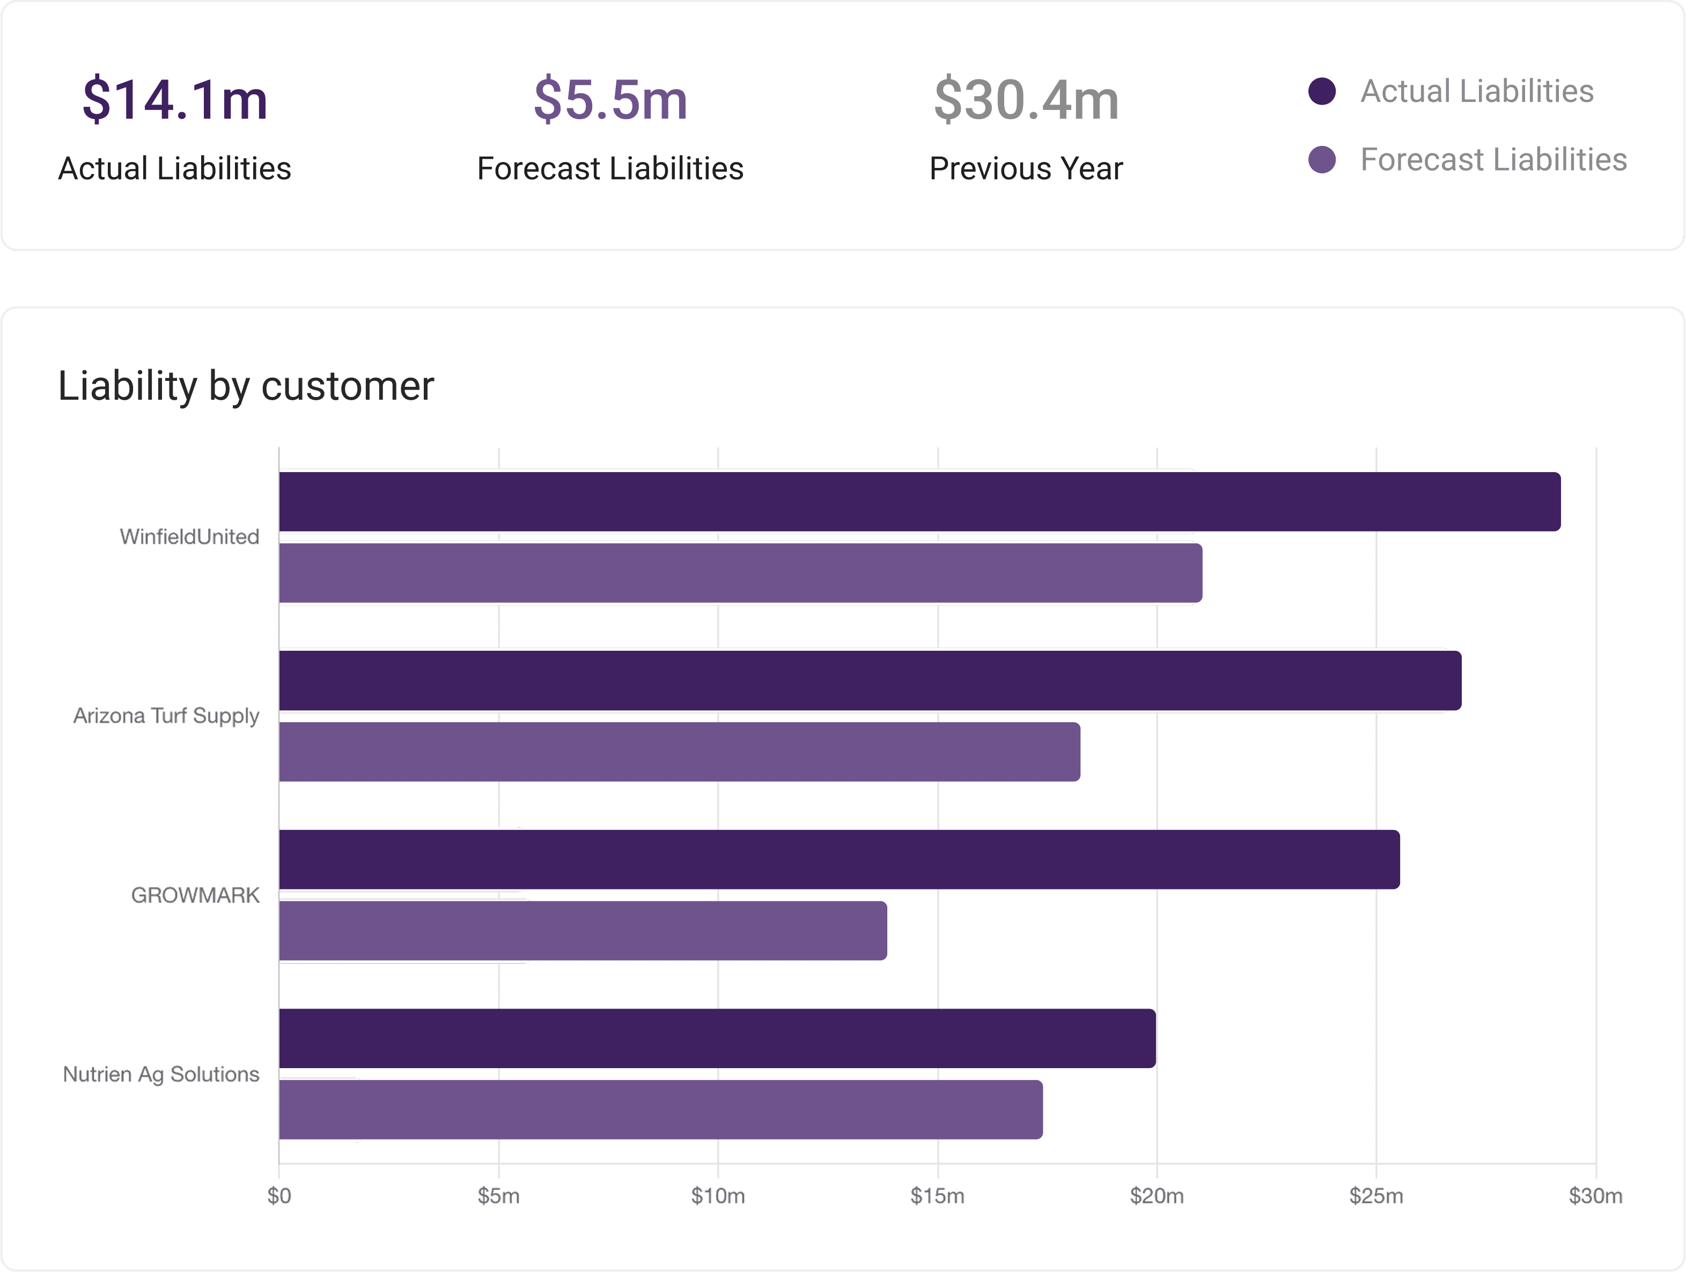Viewport: 1686px width, 1272px height.
Task: Select WinfieldUnited forecast liabilities bar
Action: point(740,573)
